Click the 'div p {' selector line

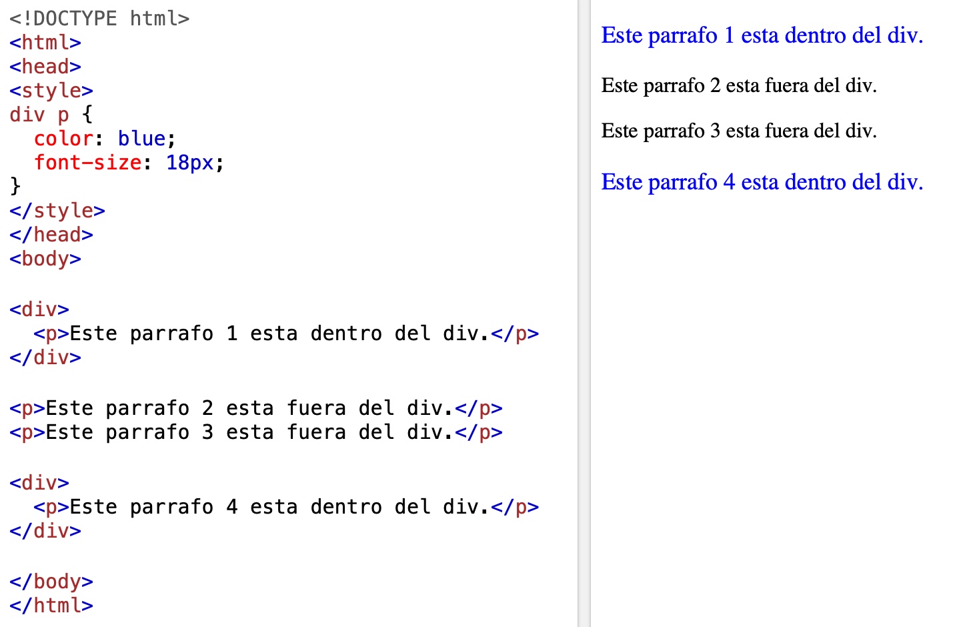pyautogui.click(x=51, y=115)
